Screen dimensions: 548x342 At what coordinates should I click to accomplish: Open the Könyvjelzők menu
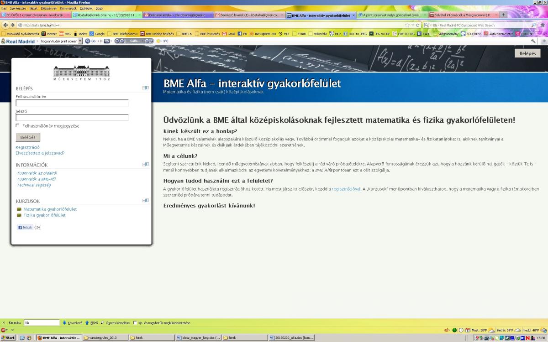(x=68, y=8)
